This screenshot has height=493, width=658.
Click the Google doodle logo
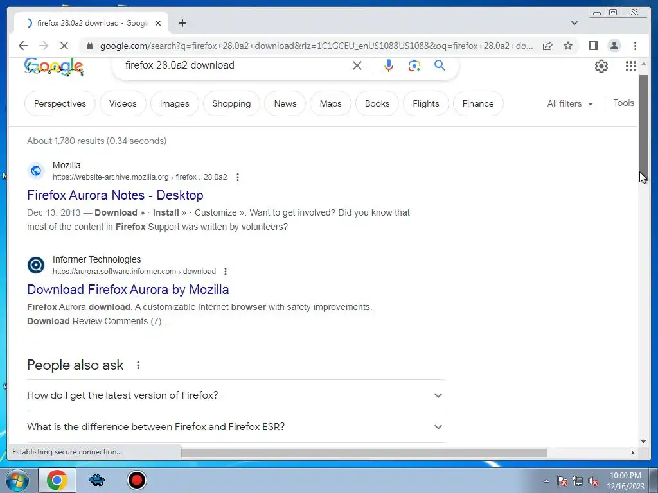click(x=54, y=67)
